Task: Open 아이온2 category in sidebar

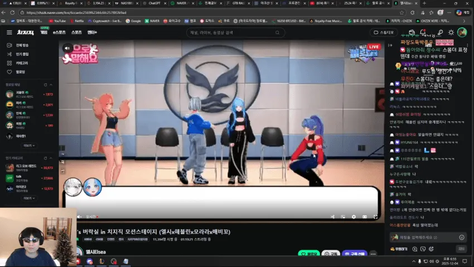Action: 30,188
